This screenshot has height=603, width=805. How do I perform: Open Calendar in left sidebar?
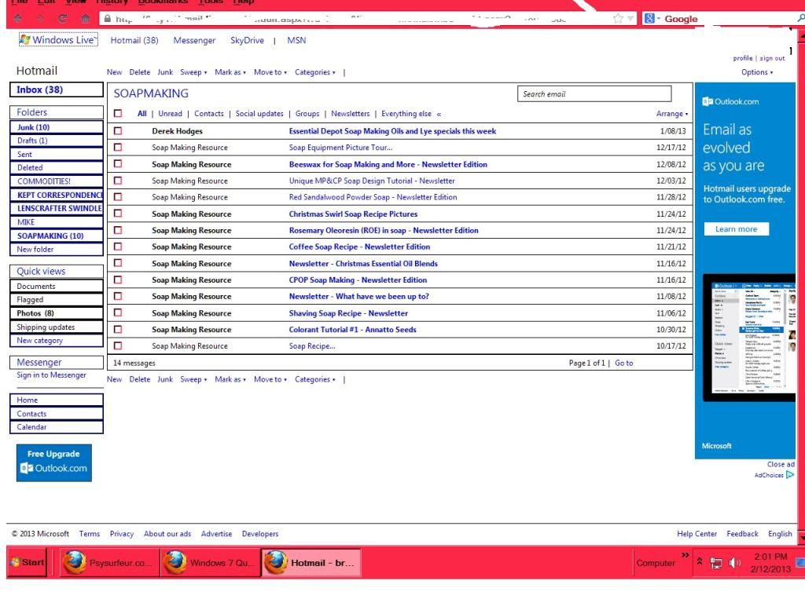click(57, 426)
